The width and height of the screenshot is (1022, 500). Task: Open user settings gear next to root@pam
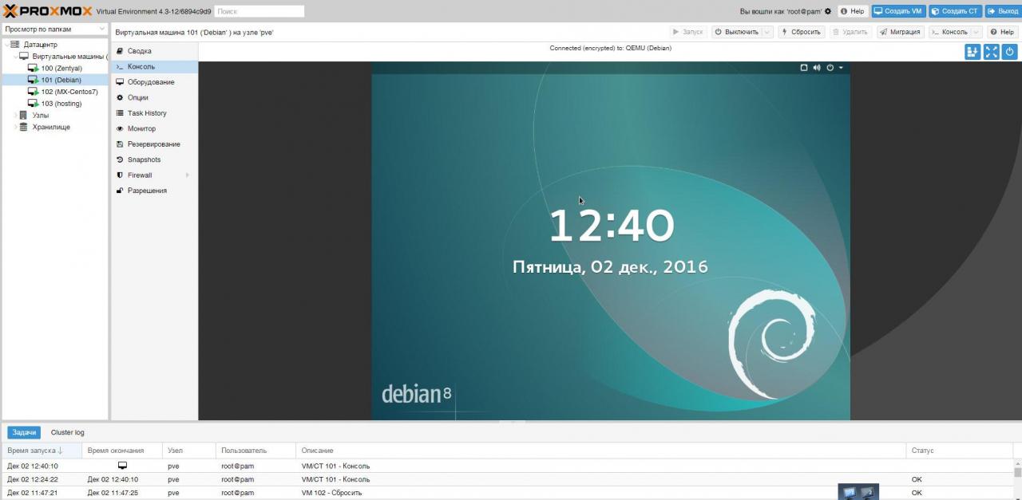(x=828, y=11)
